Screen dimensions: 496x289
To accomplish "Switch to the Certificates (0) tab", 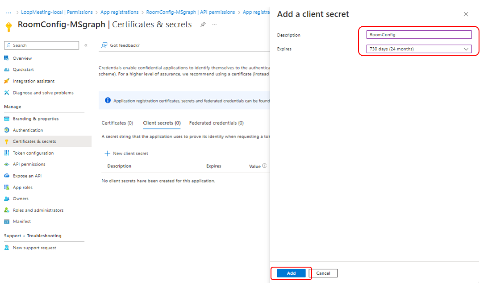I will tap(117, 123).
